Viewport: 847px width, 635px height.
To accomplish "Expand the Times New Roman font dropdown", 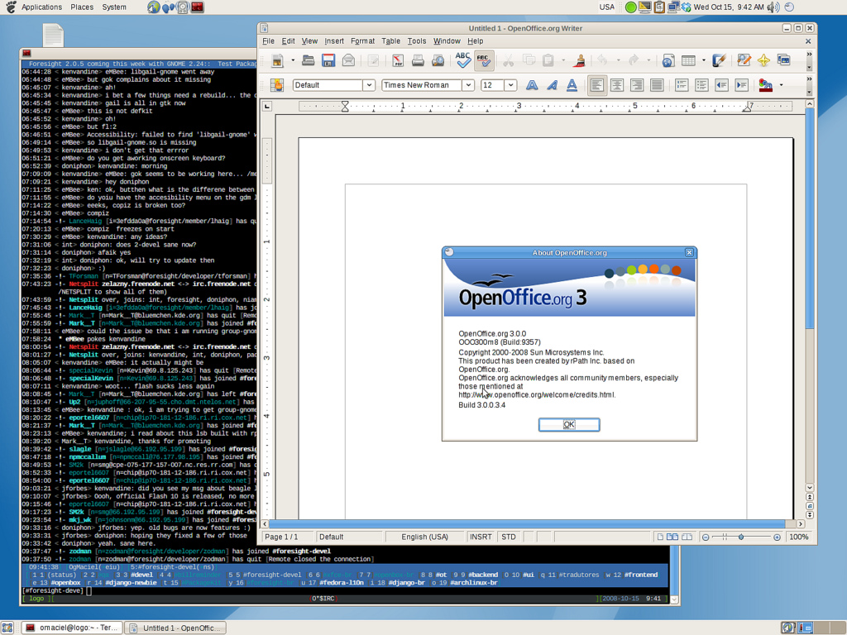I will coord(467,85).
